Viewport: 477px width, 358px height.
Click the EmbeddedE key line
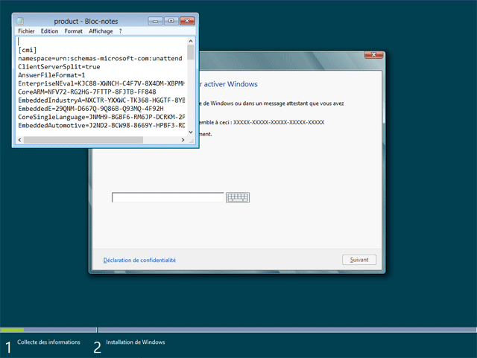(91, 109)
